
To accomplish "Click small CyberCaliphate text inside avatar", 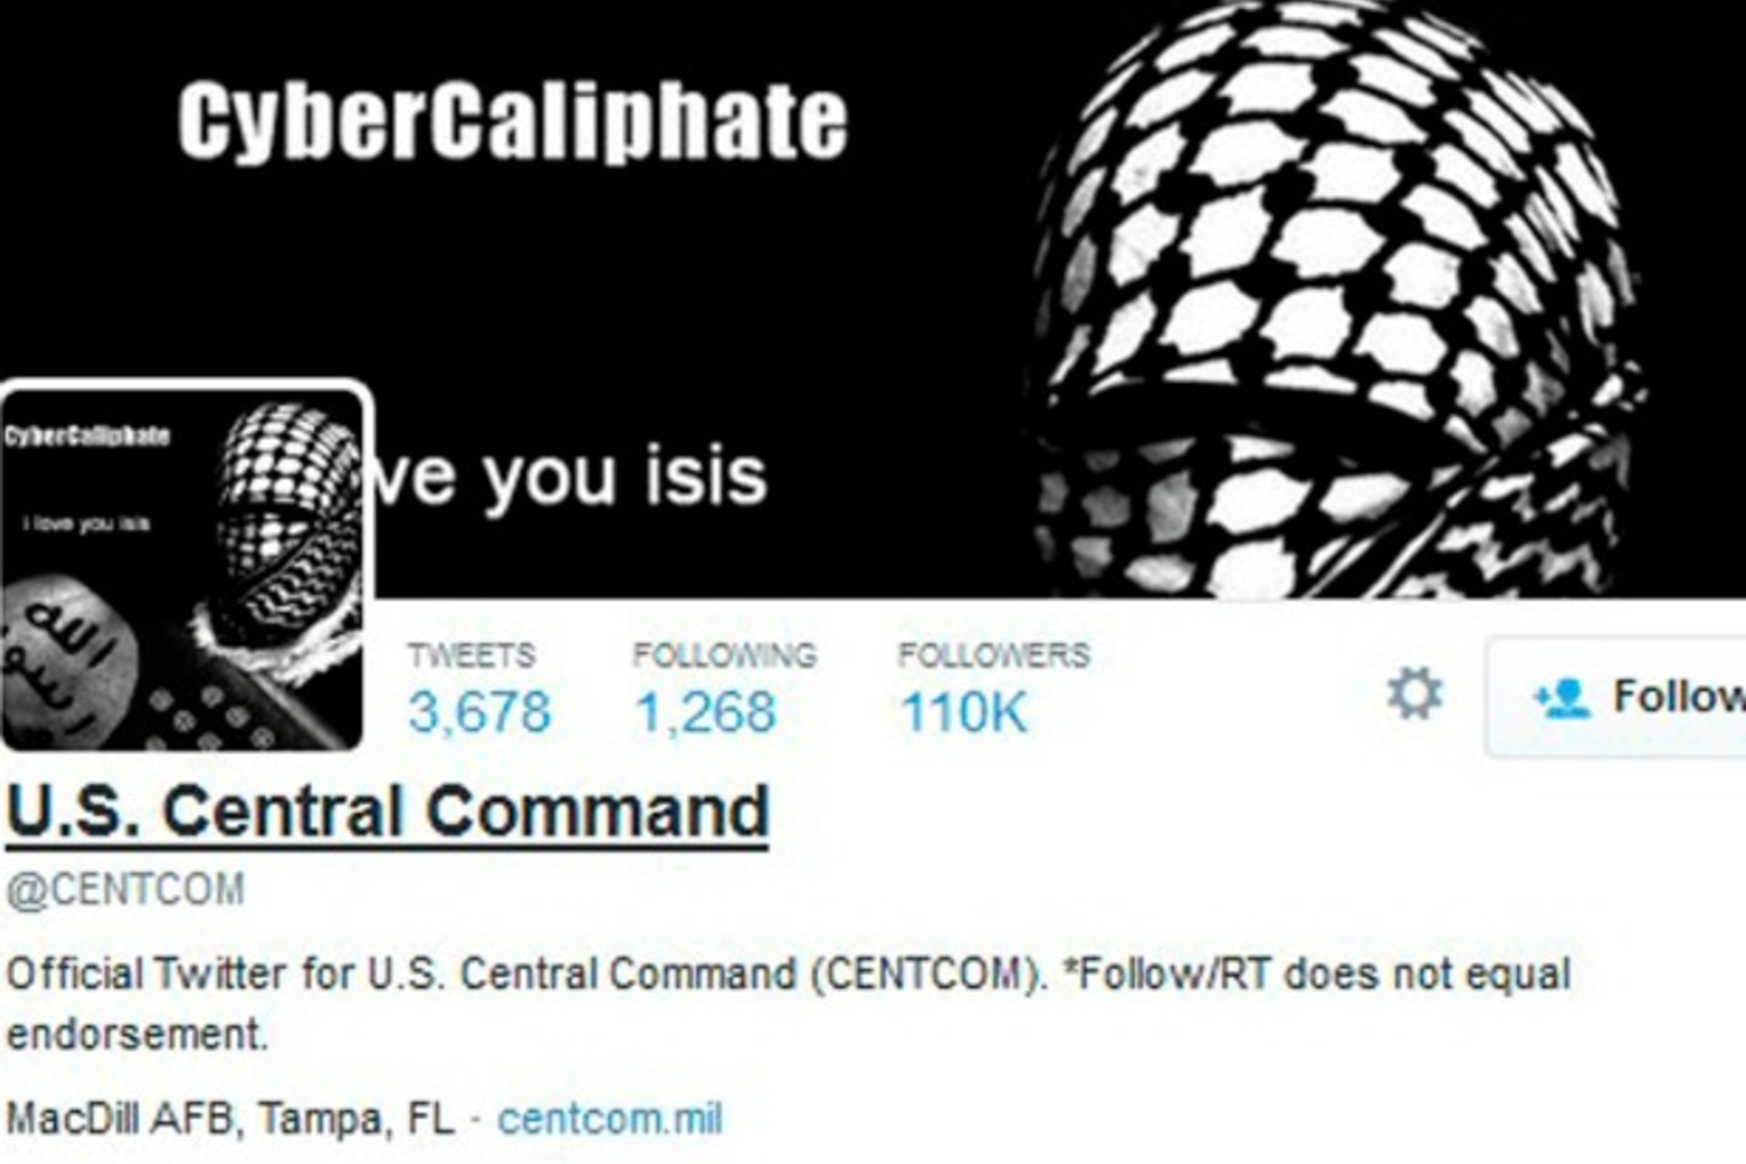I will (x=87, y=436).
